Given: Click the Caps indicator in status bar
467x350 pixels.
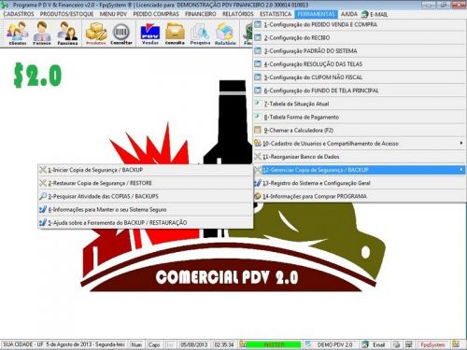Looking at the screenshot, I should (x=154, y=344).
